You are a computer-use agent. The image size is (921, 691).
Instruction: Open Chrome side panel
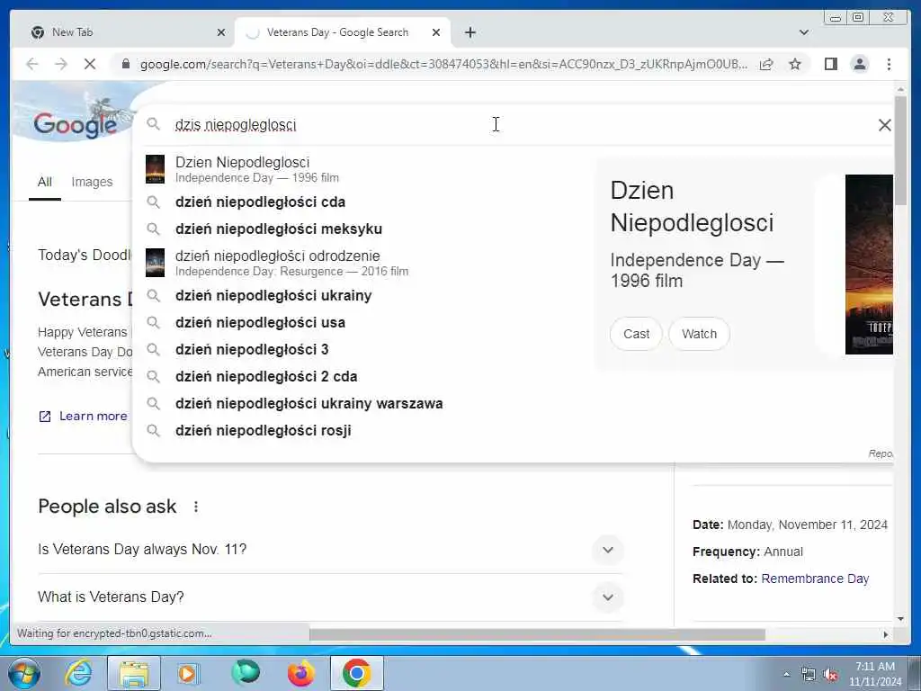click(830, 64)
